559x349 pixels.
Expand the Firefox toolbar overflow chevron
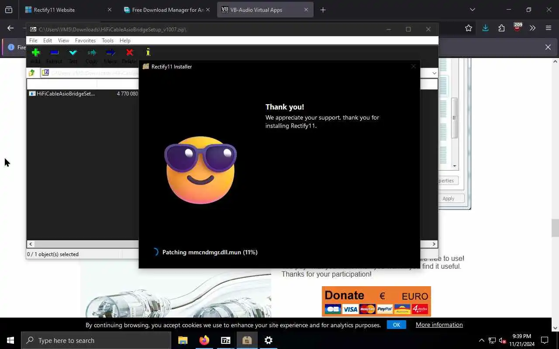[532, 28]
